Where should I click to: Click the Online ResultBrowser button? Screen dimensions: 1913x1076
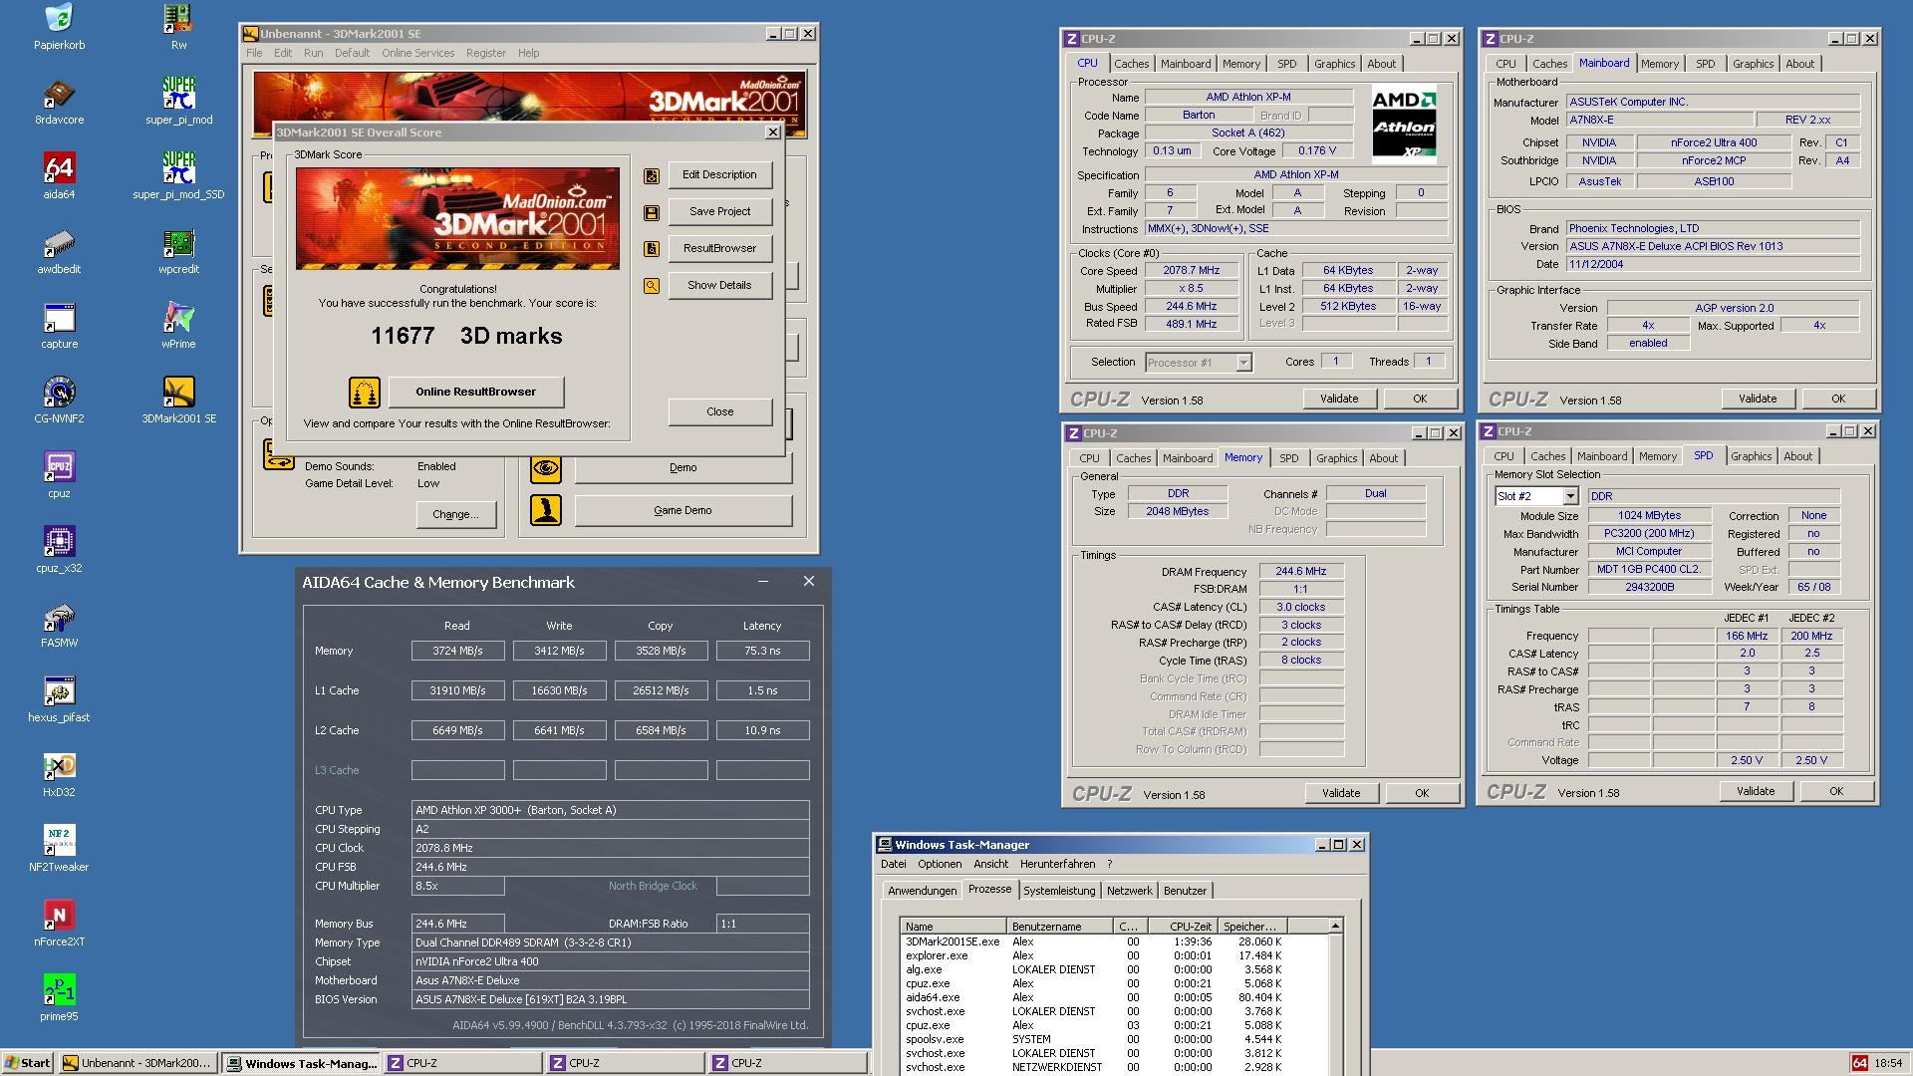[x=475, y=393]
